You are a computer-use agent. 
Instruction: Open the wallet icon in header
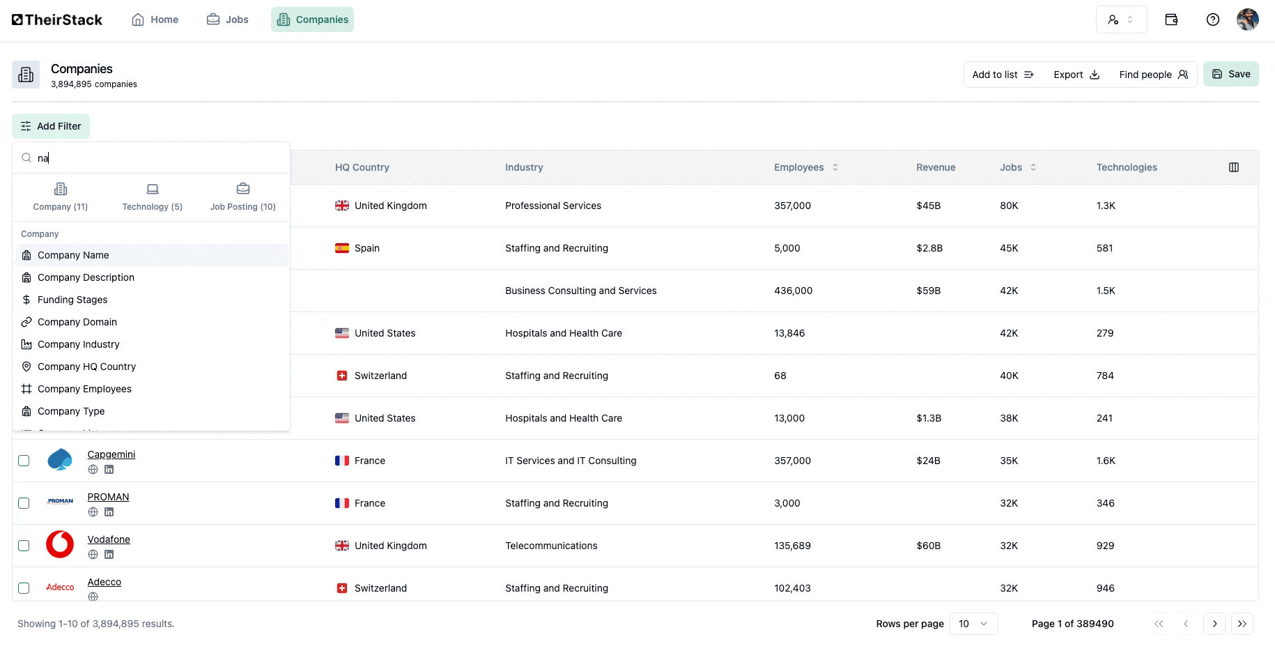pyautogui.click(x=1171, y=20)
